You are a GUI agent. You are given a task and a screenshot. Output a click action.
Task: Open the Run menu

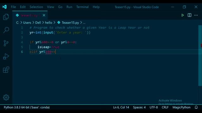pos(69,7)
